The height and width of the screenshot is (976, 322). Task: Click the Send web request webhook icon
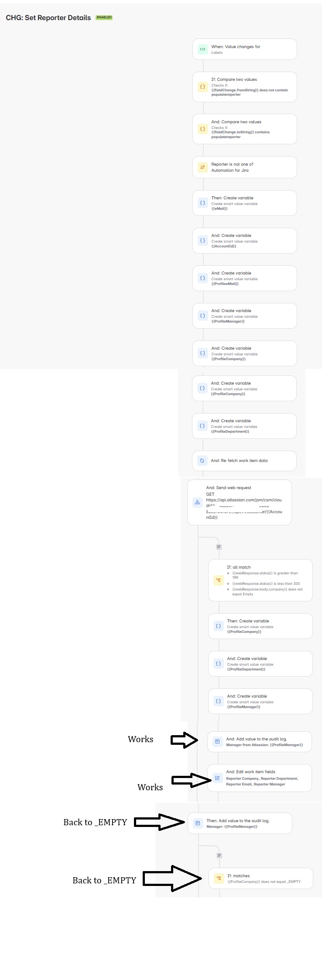point(197,502)
